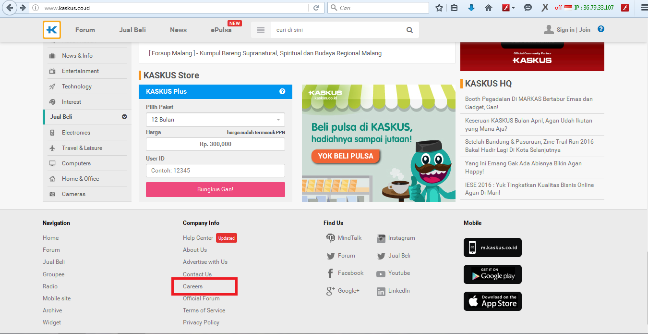Open the category list beside search bar
The image size is (648, 334).
click(x=260, y=29)
